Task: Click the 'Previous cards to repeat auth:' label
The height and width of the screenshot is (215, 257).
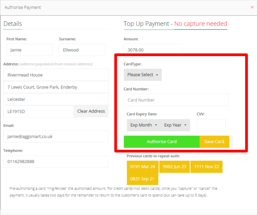Action: 153,156
